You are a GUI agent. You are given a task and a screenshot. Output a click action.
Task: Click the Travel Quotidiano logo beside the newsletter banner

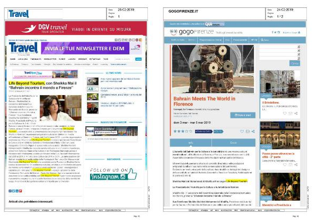tap(23, 48)
